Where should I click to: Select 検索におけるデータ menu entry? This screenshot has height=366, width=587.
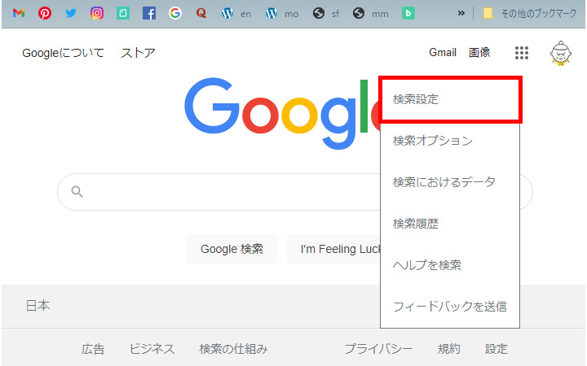tap(450, 182)
